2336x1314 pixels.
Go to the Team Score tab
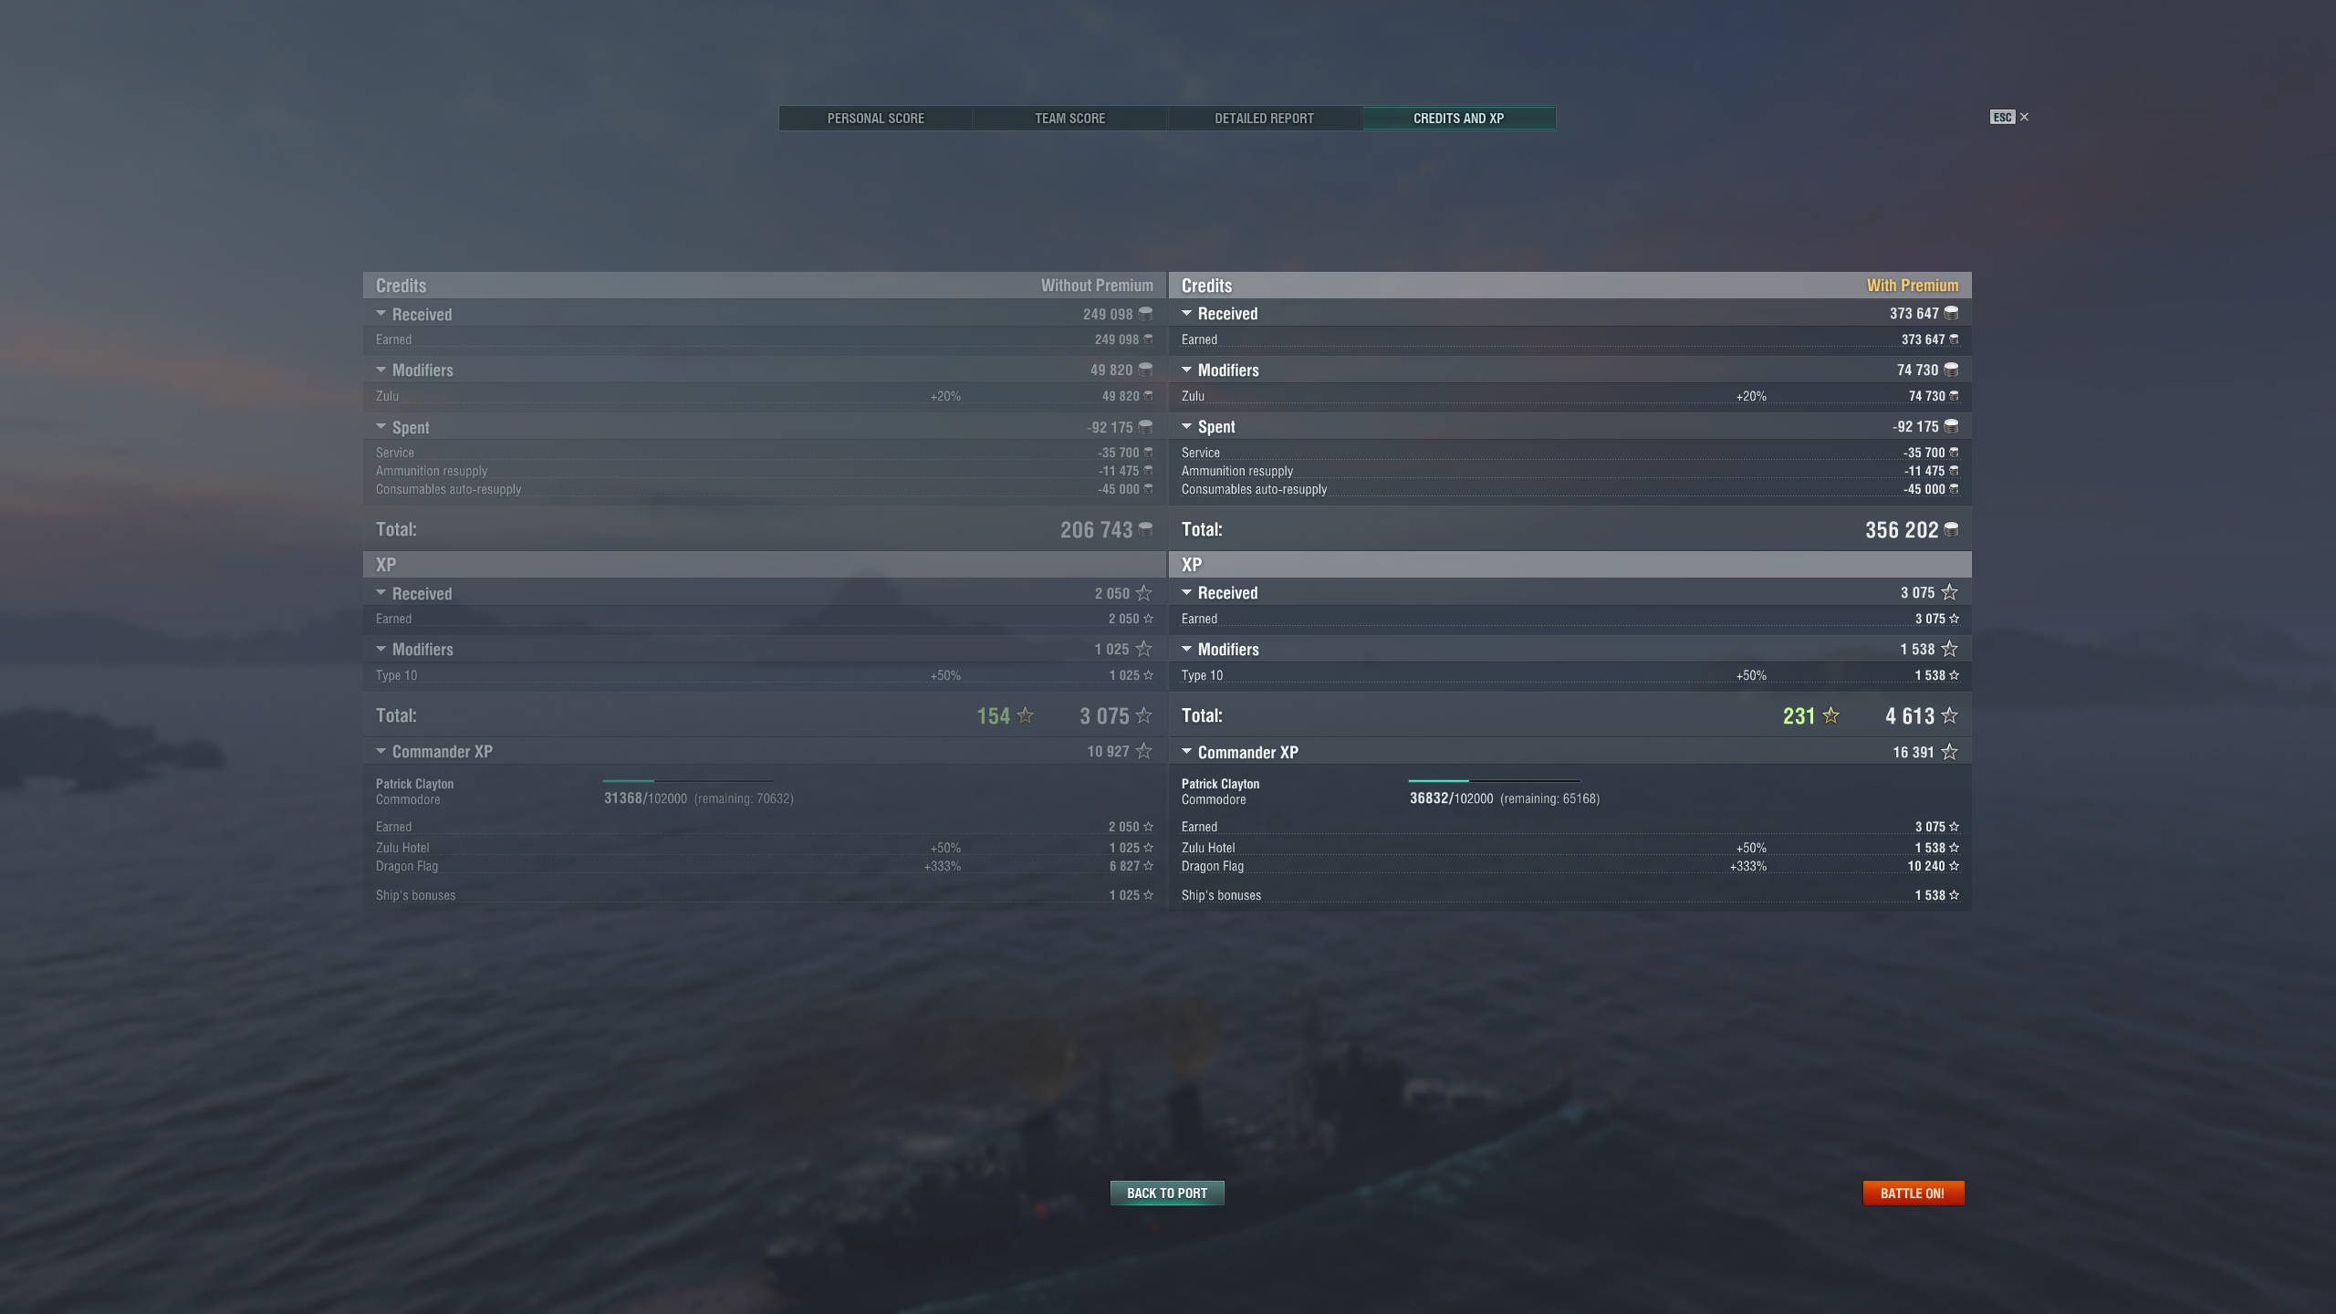(1070, 119)
